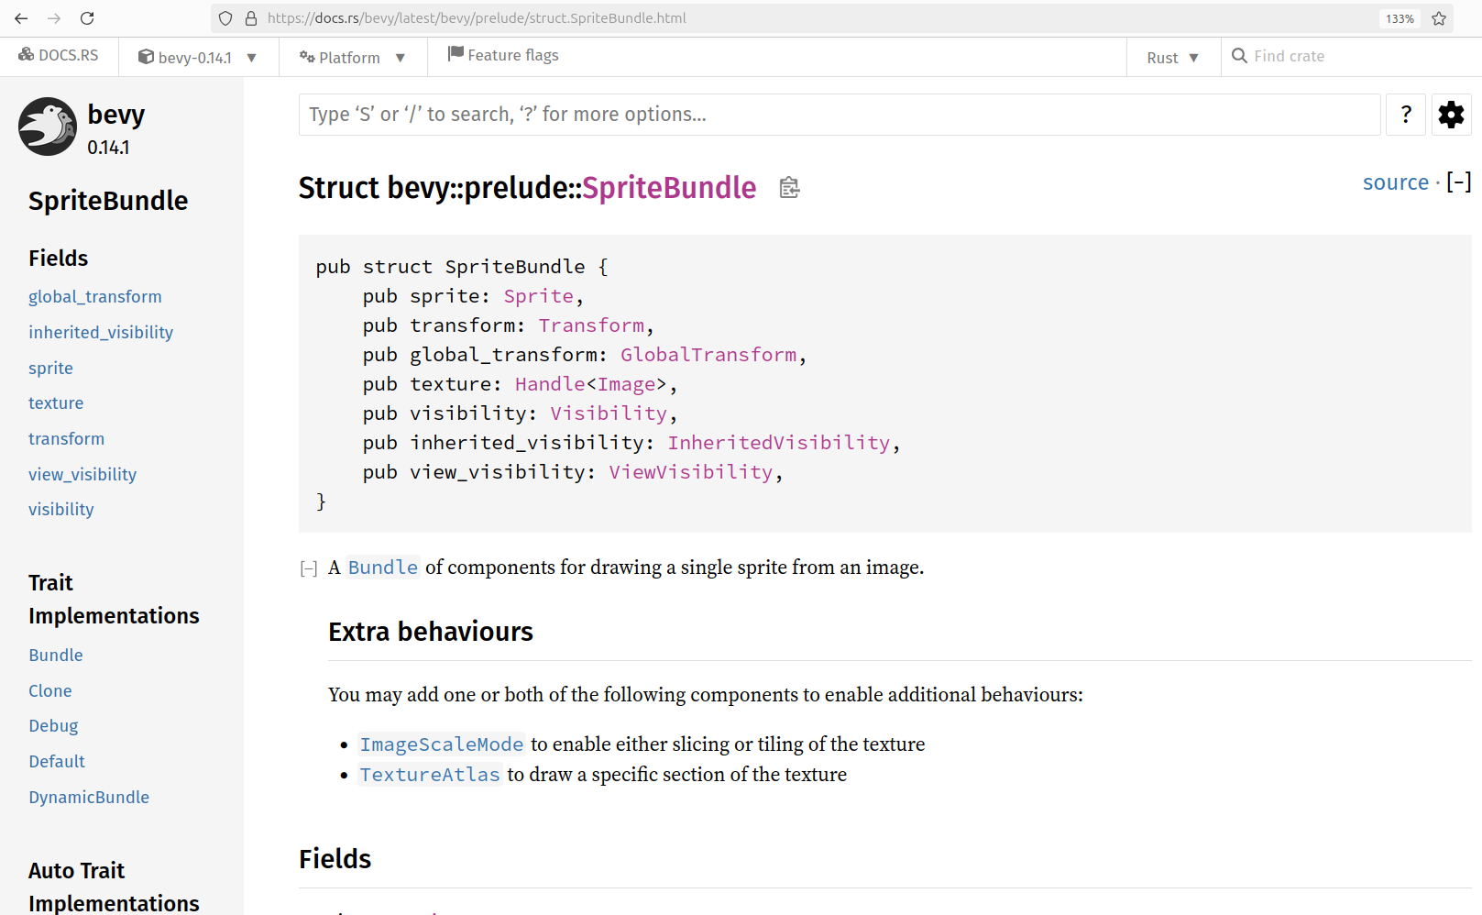Click the prelude module in the heading

click(515, 188)
